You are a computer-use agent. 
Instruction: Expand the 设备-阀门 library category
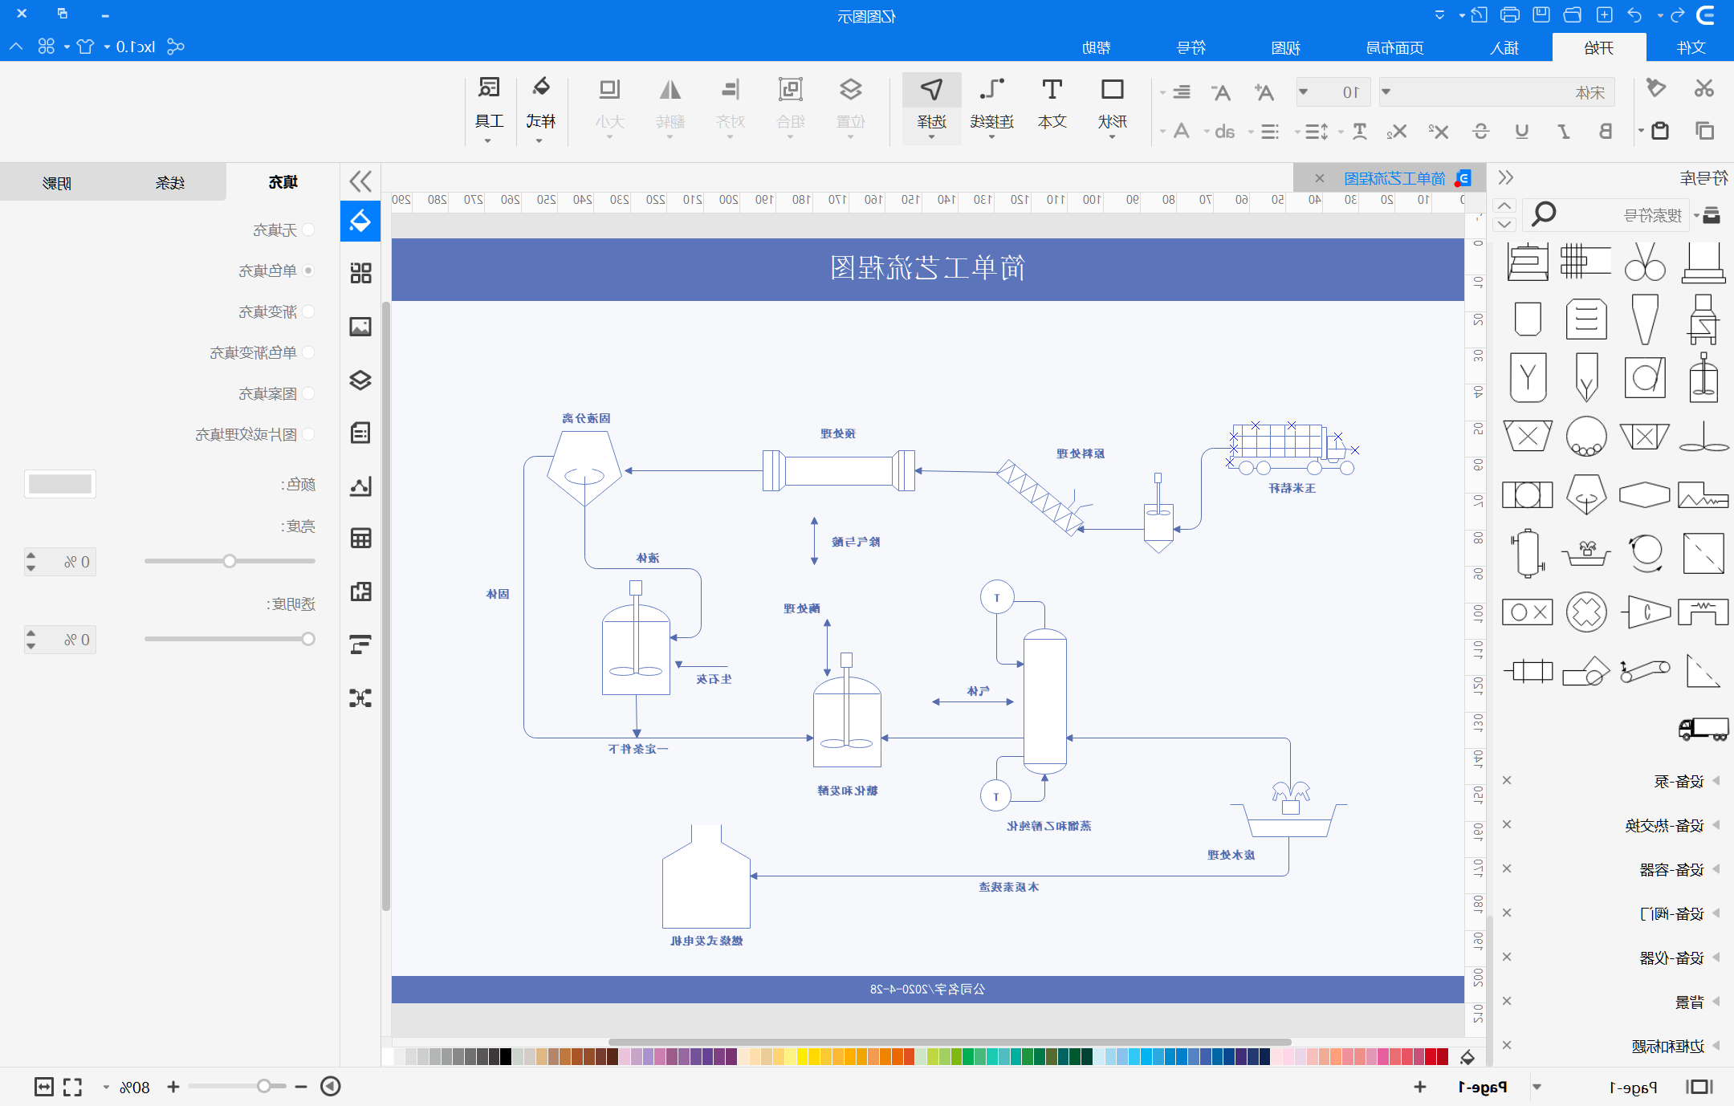[x=1716, y=913]
